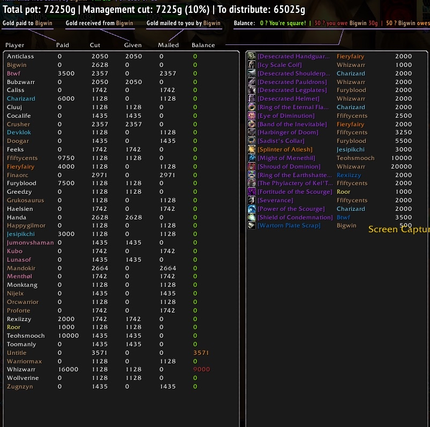Click the '0 ? You're square!' balance legend
430x427 pixels.
pos(283,23)
